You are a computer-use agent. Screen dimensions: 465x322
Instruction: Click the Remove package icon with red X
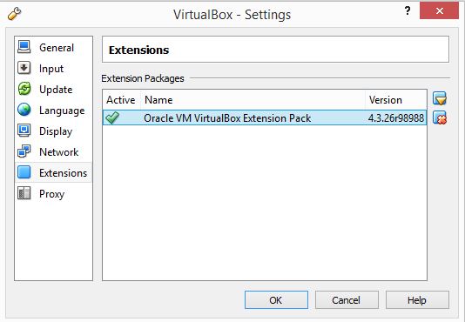(x=440, y=117)
